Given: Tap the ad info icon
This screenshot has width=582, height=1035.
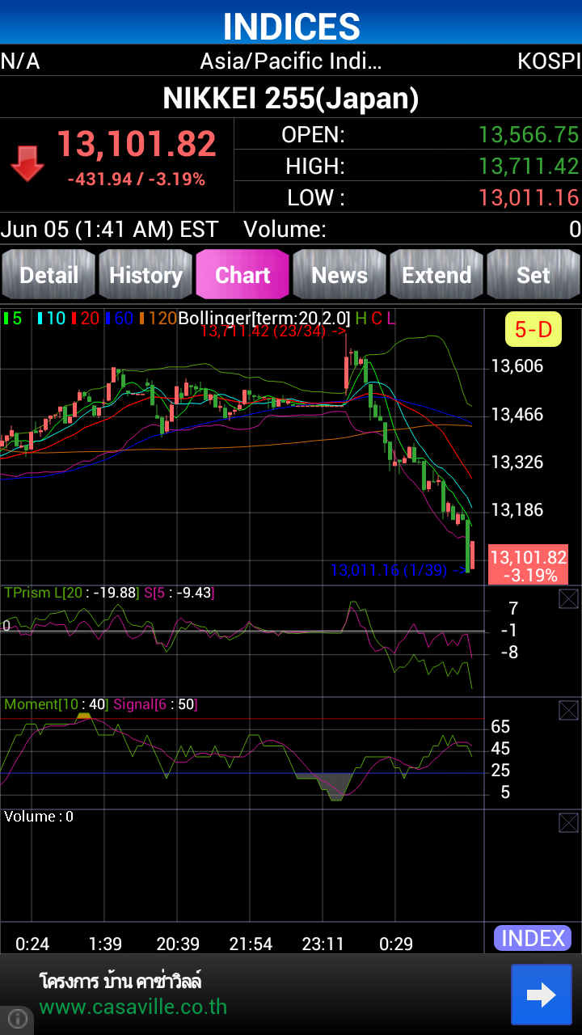Looking at the screenshot, I should coord(18,1020).
